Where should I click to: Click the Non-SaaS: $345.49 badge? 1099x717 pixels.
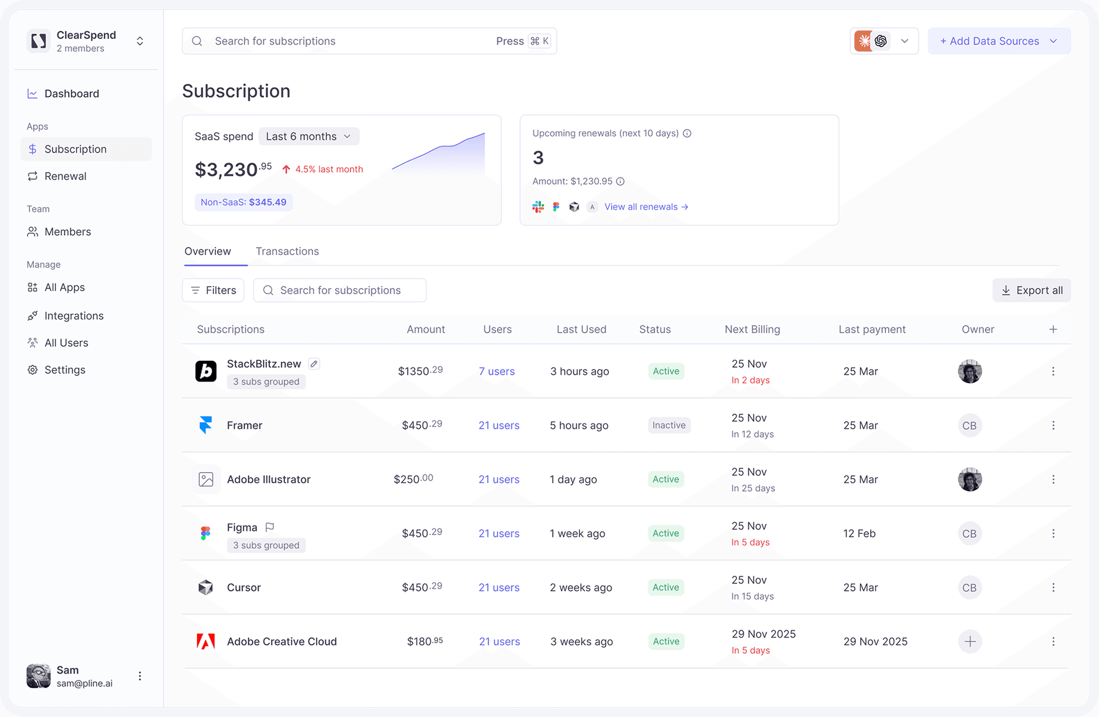(243, 202)
